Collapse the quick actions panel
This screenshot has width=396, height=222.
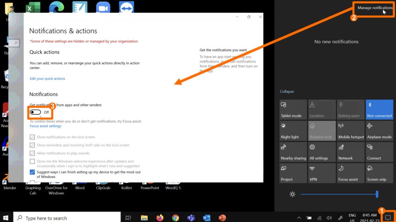click(x=287, y=92)
